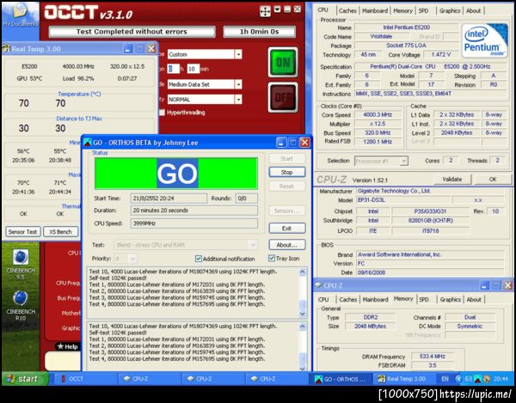This screenshot has height=403, width=516.
Task: Click the lower CPU-Z title bar icon
Action: click(x=318, y=285)
